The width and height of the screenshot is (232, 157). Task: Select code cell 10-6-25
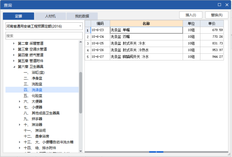100,43
